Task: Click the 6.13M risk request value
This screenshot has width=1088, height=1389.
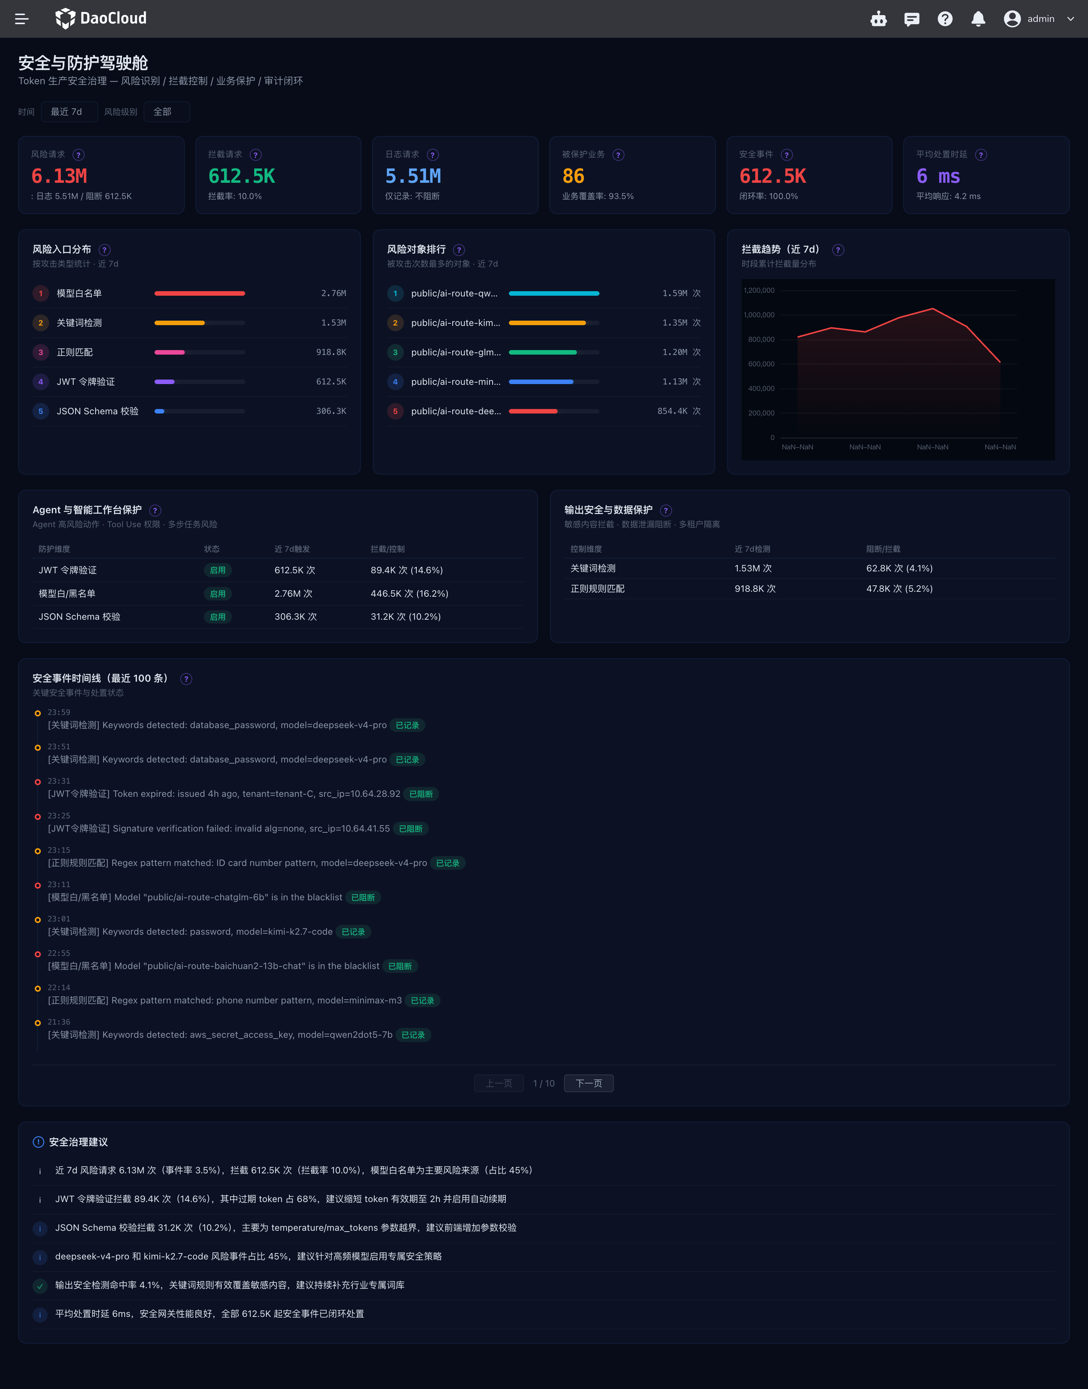Action: pos(59,176)
